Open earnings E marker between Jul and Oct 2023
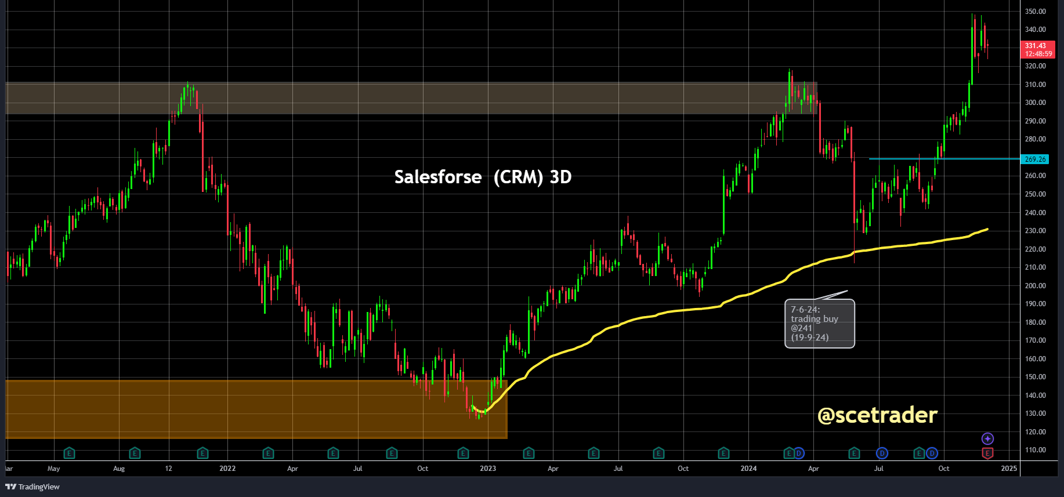The width and height of the screenshot is (1064, 497). (x=658, y=453)
